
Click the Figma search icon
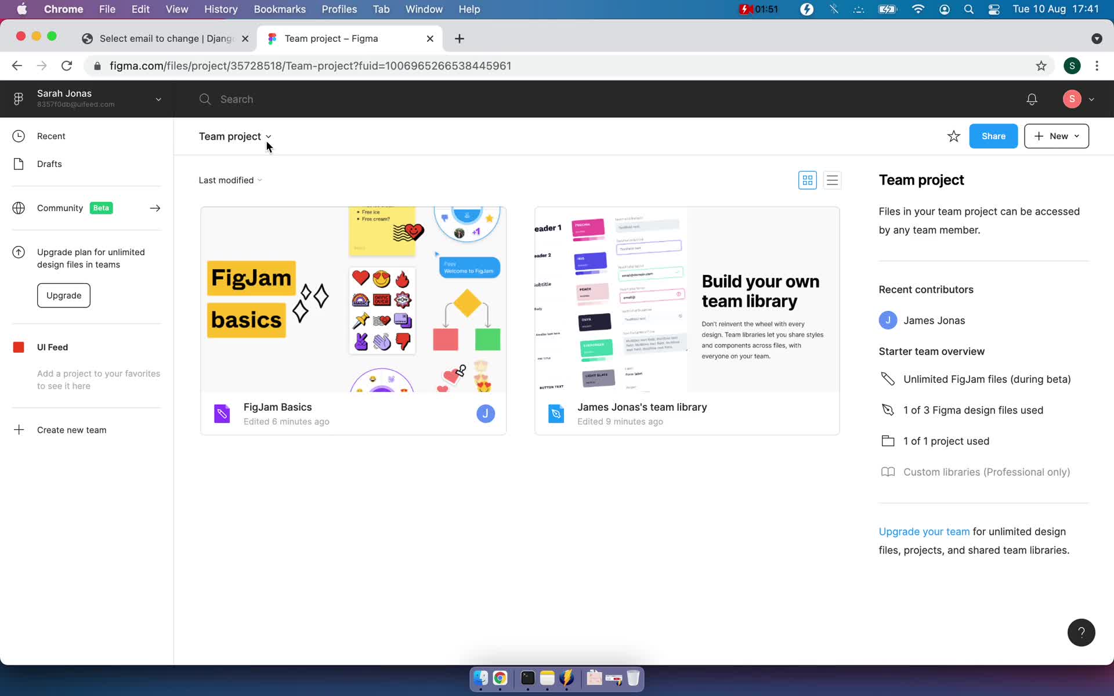point(206,98)
